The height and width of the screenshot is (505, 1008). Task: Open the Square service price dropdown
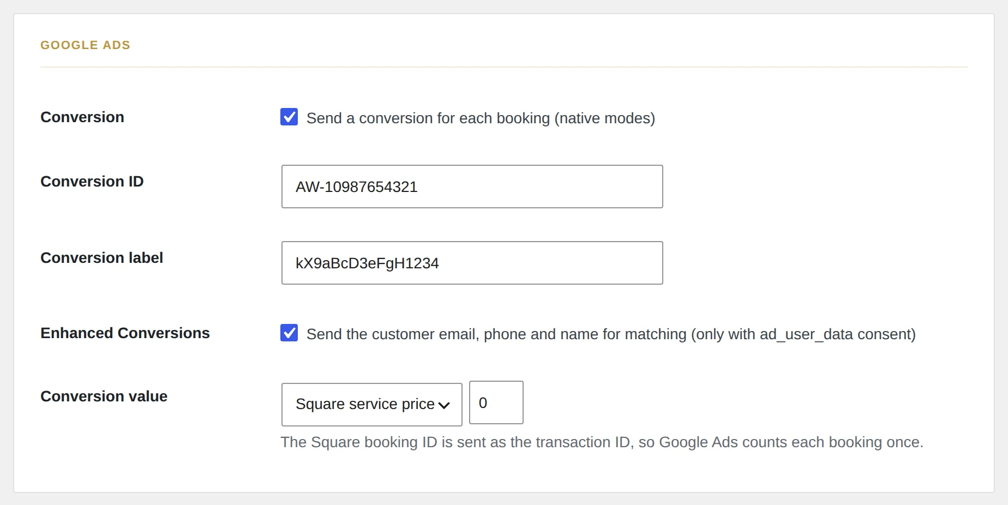(372, 404)
